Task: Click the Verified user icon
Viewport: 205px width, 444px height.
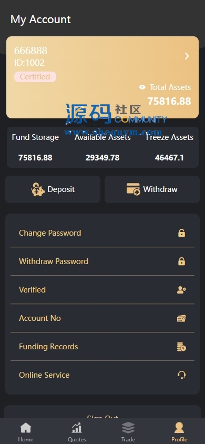Action: click(x=181, y=290)
